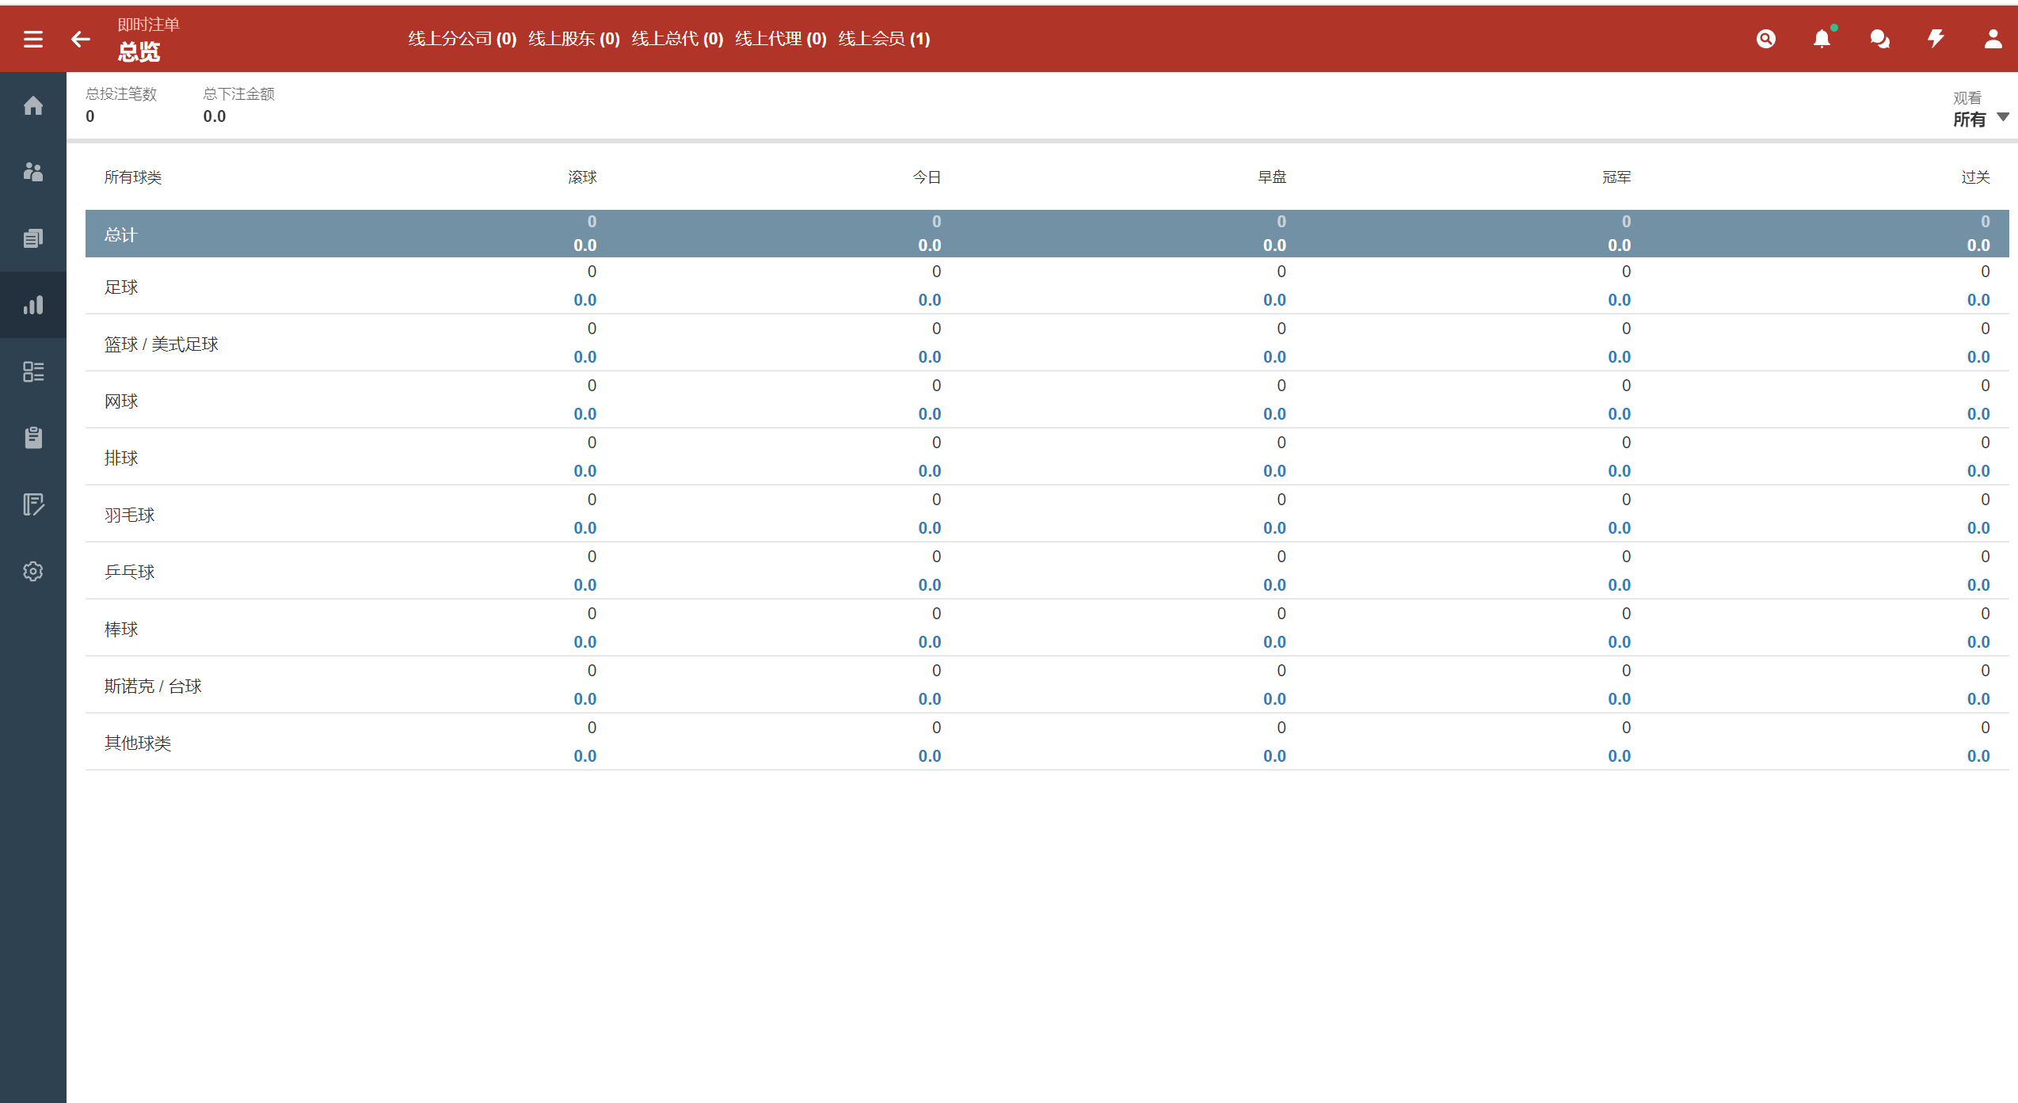Click 网球 今日 amount 0.0
2018x1103 pixels.
pos(929,414)
